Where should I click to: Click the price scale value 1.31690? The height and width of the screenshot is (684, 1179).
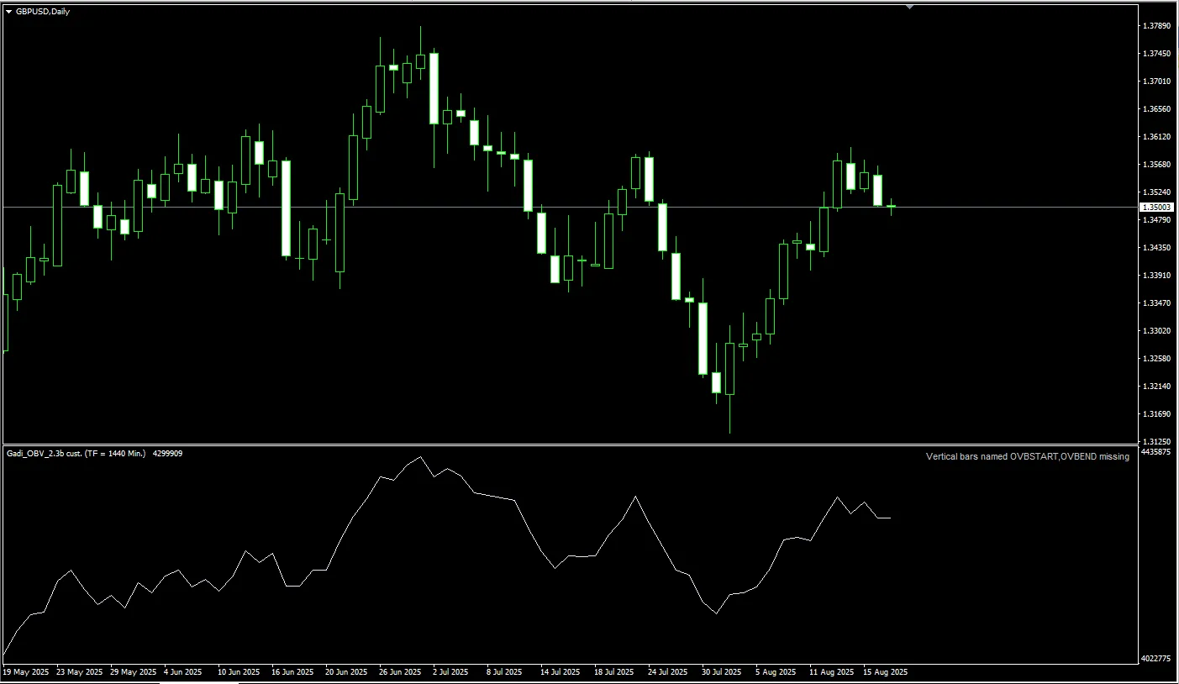pyautogui.click(x=1158, y=414)
